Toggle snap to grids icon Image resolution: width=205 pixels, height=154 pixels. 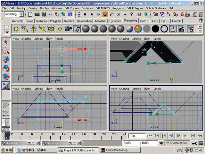tap(155, 14)
